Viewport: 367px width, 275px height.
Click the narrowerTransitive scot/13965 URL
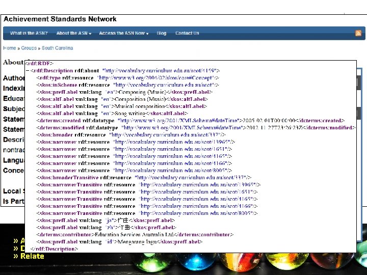coord(198,185)
